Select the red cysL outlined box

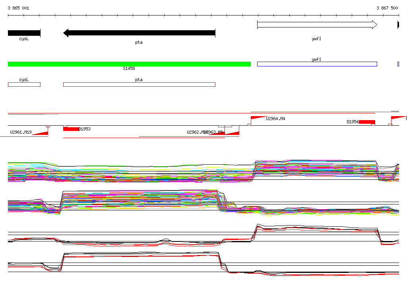[24, 84]
